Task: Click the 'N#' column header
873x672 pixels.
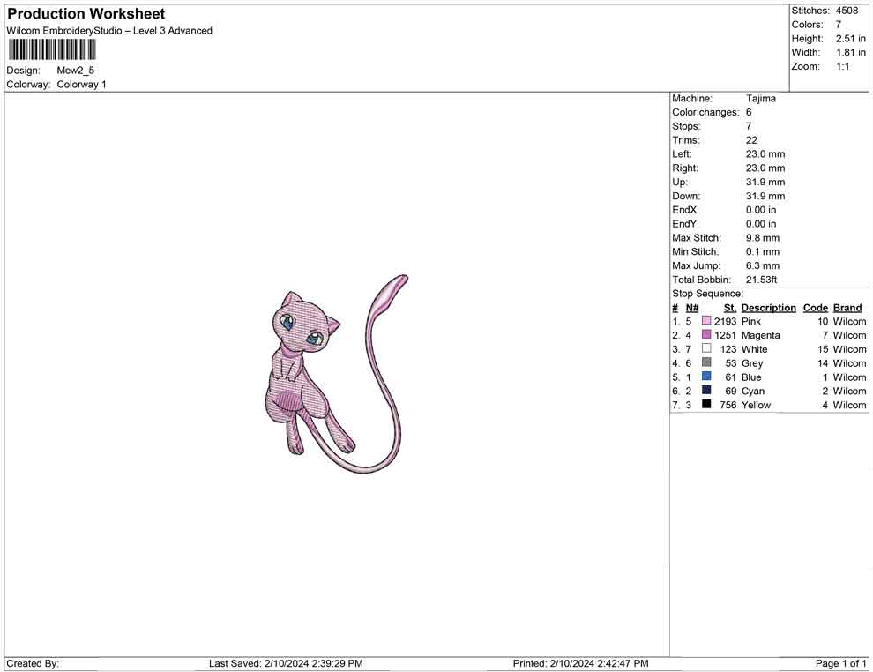Action: click(692, 308)
